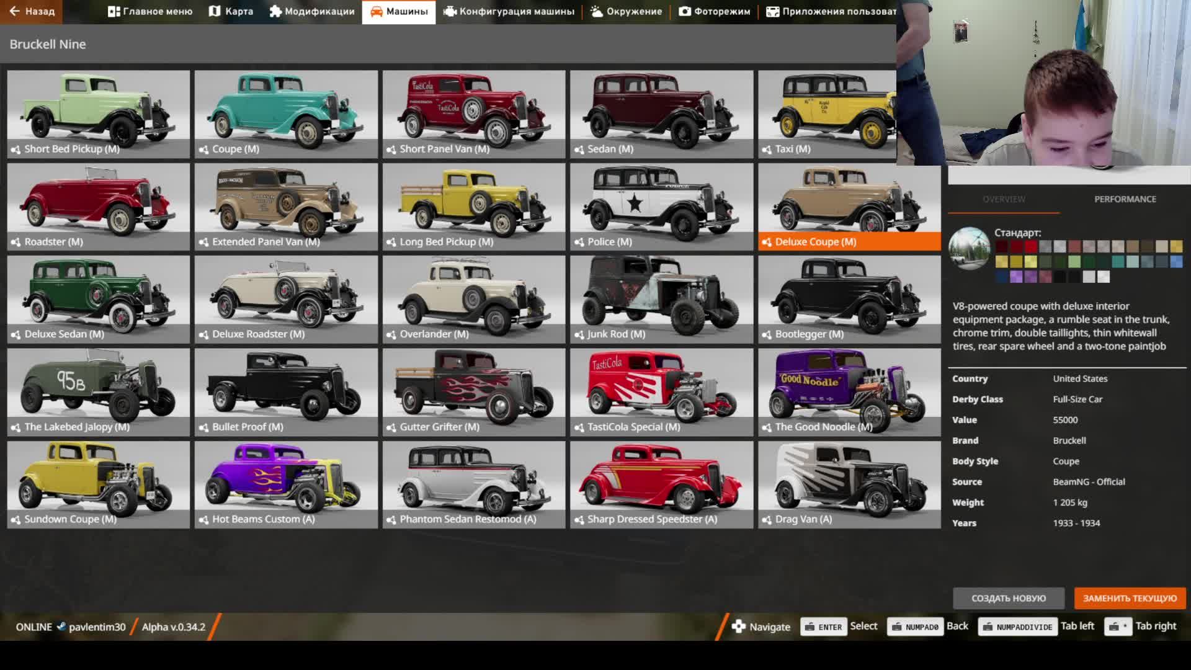This screenshot has height=670, width=1191.
Task: Select the Машины tab
Action: [399, 11]
